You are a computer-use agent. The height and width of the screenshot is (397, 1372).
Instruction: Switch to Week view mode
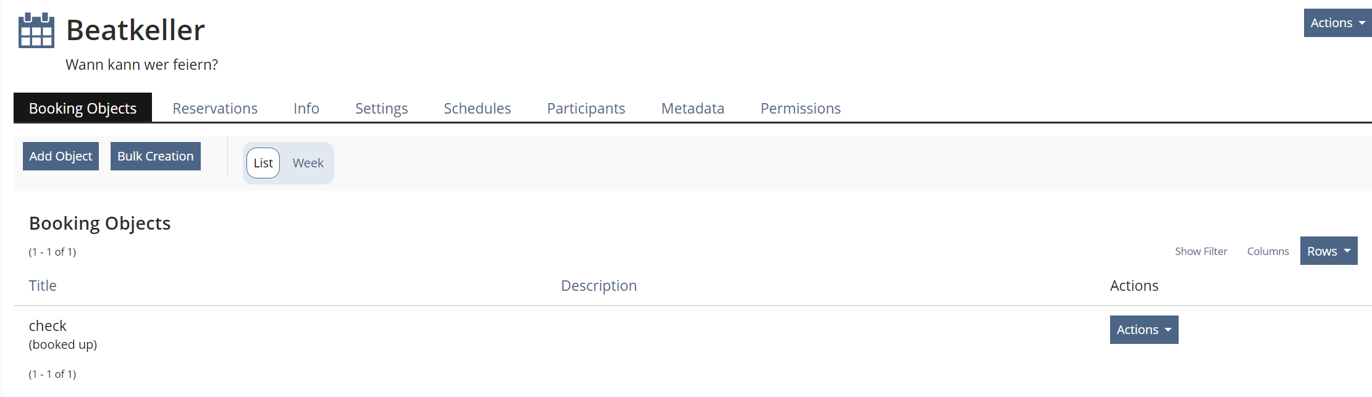[x=308, y=163]
